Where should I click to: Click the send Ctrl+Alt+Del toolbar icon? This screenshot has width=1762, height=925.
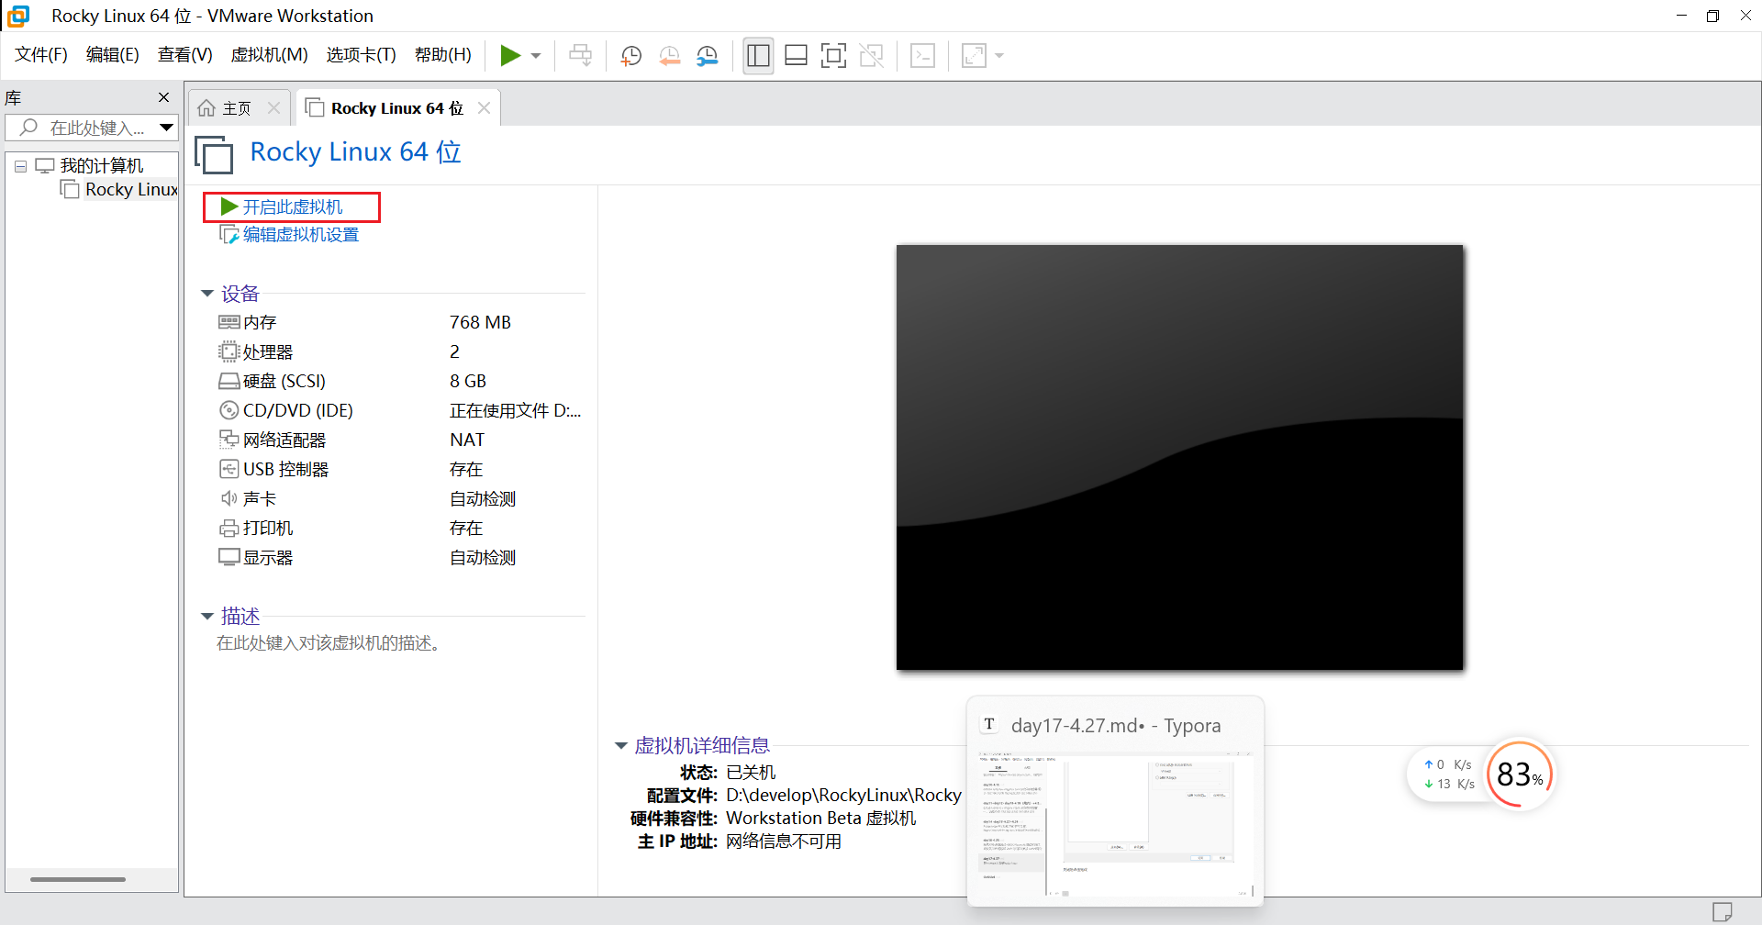580,56
